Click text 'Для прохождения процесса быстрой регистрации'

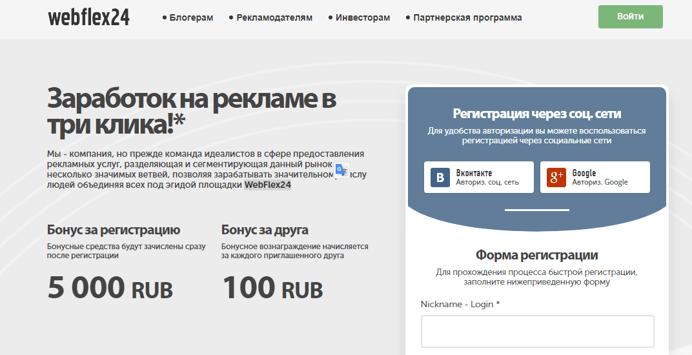click(x=536, y=272)
